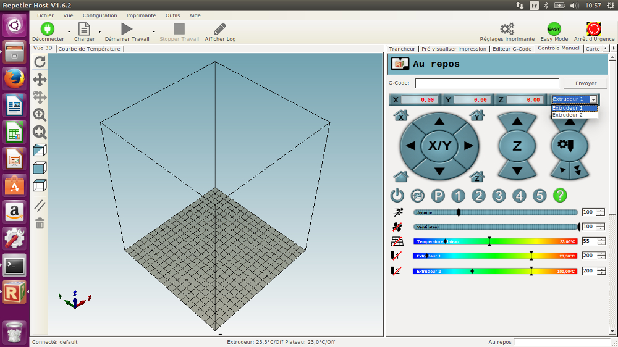The width and height of the screenshot is (618, 347).
Task: Click the trash delete objects icon
Action: coord(40,224)
